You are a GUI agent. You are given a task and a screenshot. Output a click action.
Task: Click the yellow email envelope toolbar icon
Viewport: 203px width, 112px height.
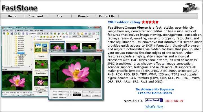pos(82,33)
